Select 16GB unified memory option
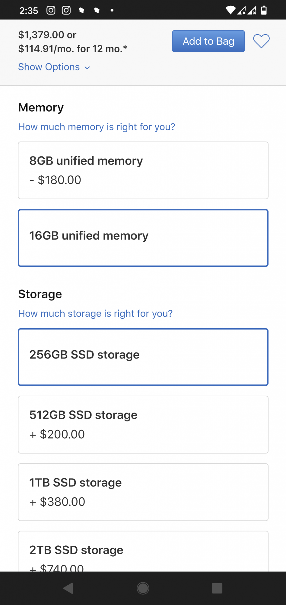 (x=143, y=238)
